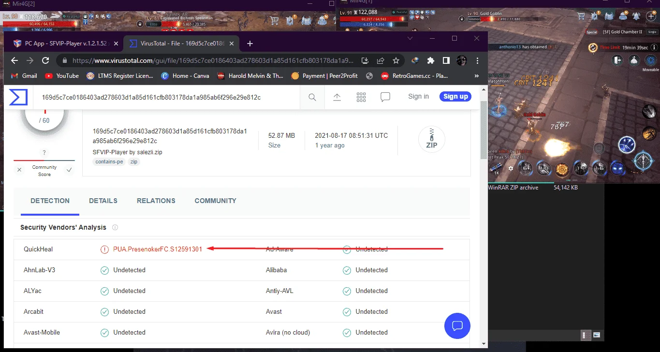The image size is (660, 352).
Task: Open the DETECTION tab
Action: click(x=50, y=201)
